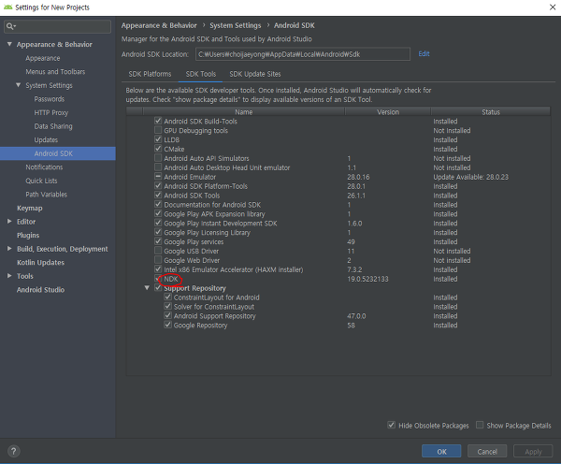Open Keymap settings
Screen dimensions: 561x464
29,208
